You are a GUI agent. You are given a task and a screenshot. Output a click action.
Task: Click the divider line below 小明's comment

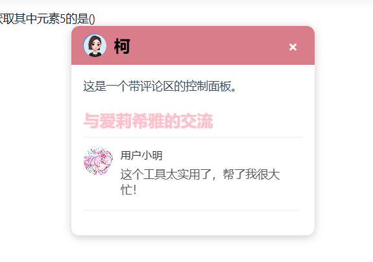pos(191,210)
